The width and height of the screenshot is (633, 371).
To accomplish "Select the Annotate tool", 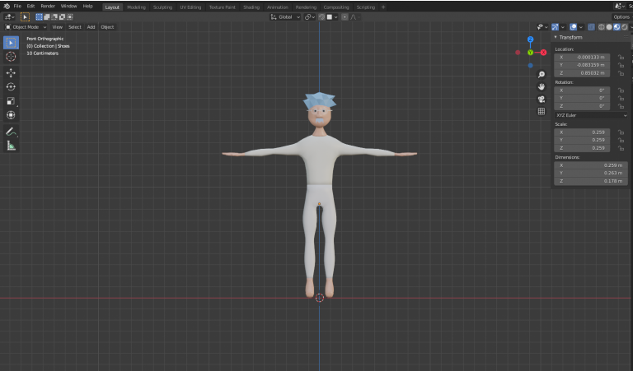I will click(x=11, y=132).
